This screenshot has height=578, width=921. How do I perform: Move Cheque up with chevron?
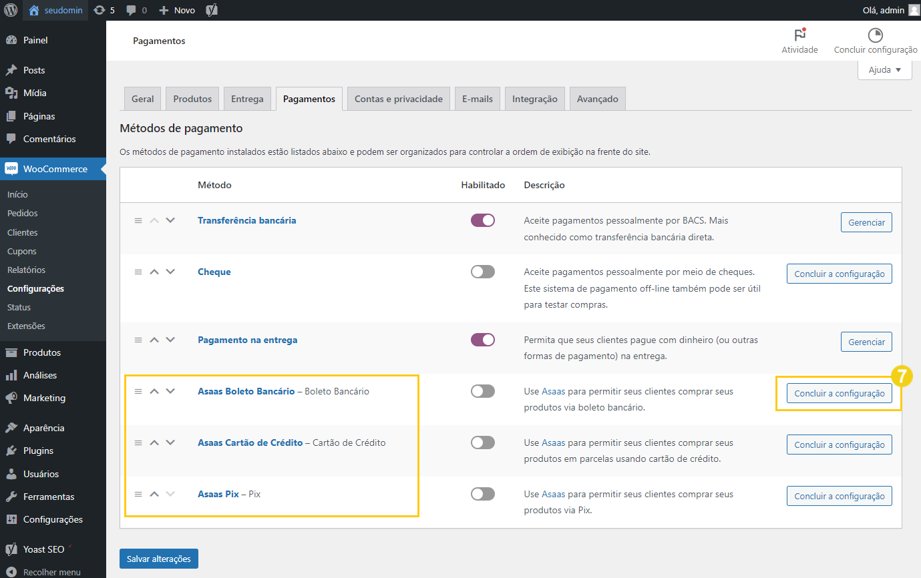click(154, 272)
